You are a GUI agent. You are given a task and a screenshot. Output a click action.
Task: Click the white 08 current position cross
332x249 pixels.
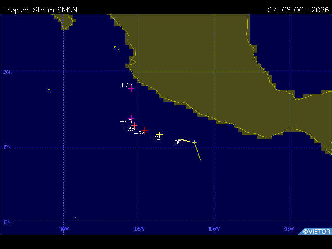[181, 139]
